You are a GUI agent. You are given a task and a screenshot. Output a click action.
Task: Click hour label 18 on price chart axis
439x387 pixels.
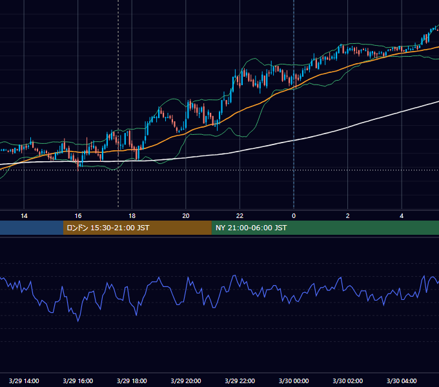click(x=132, y=216)
